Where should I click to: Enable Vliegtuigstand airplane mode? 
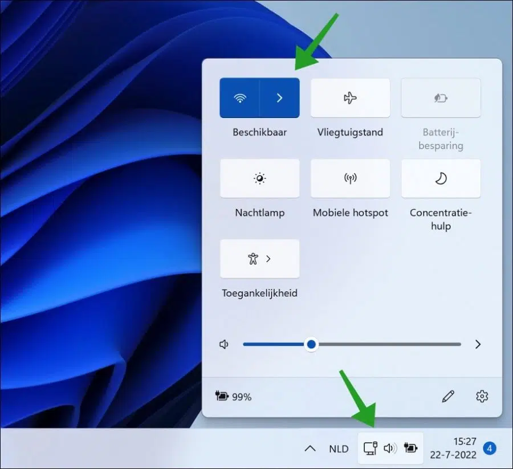pyautogui.click(x=350, y=98)
